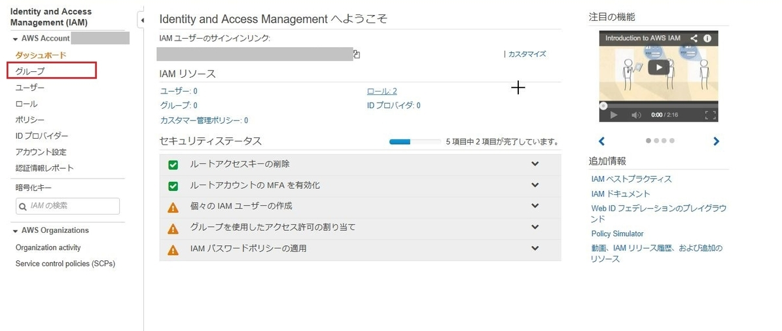Open ID プロバイダ: 0 link
782x331 pixels.
tap(393, 106)
